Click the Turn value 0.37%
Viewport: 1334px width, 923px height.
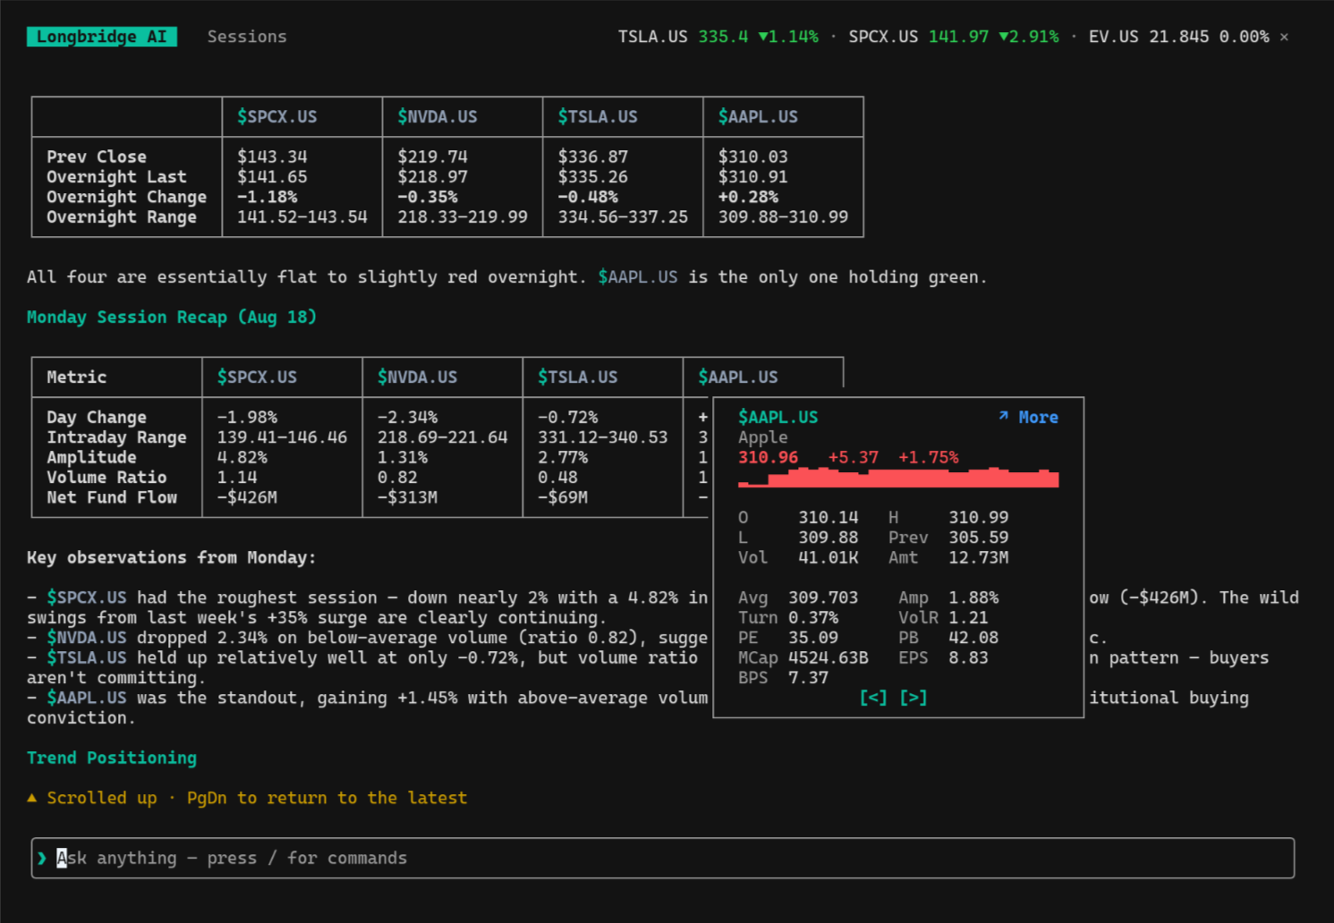813,617
